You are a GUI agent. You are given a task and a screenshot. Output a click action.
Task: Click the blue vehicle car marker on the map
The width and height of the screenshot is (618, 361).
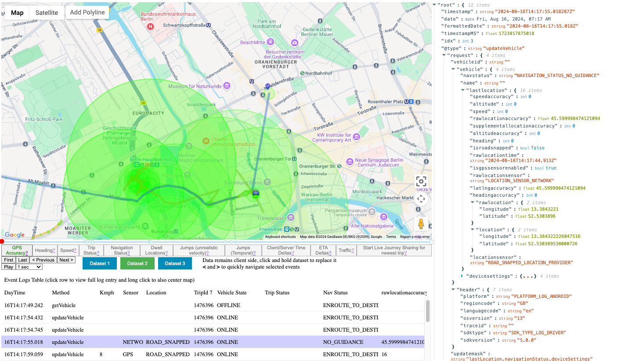[256, 192]
